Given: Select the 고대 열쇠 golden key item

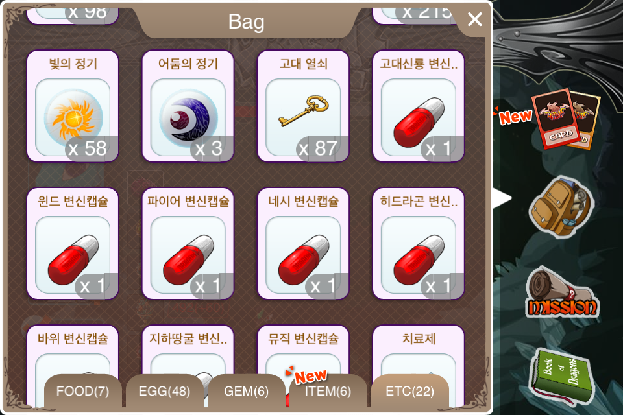Looking at the screenshot, I should click(x=303, y=106).
